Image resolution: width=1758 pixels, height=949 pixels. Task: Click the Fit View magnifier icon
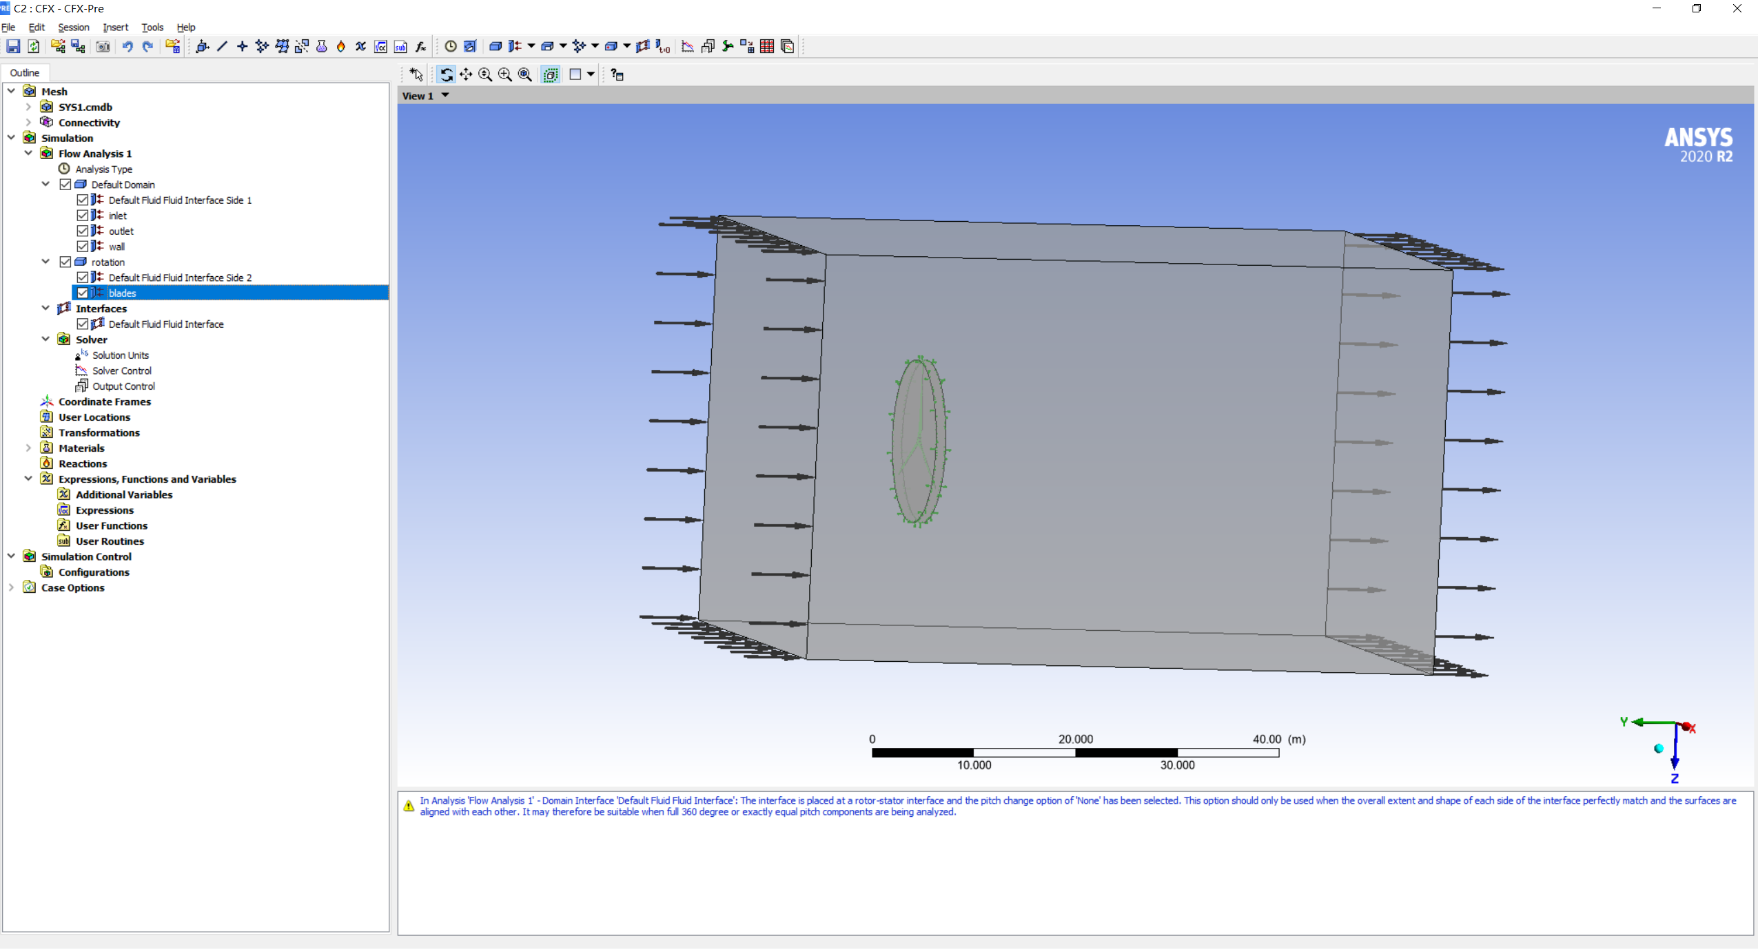pos(524,74)
